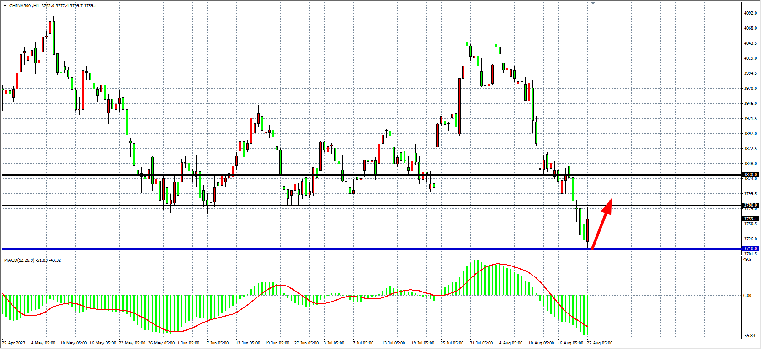
Task: Click the blue 3710.0 price label tag
Action: coord(750,249)
